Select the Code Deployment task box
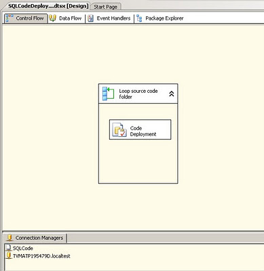This screenshot has width=264, height=271. click(x=140, y=129)
